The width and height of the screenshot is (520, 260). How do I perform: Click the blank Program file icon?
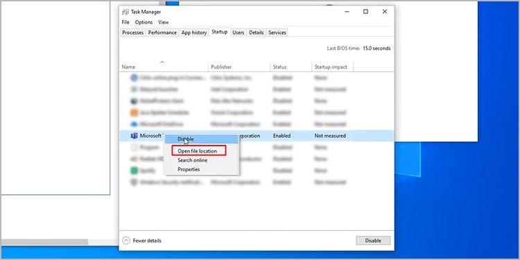[x=134, y=147]
